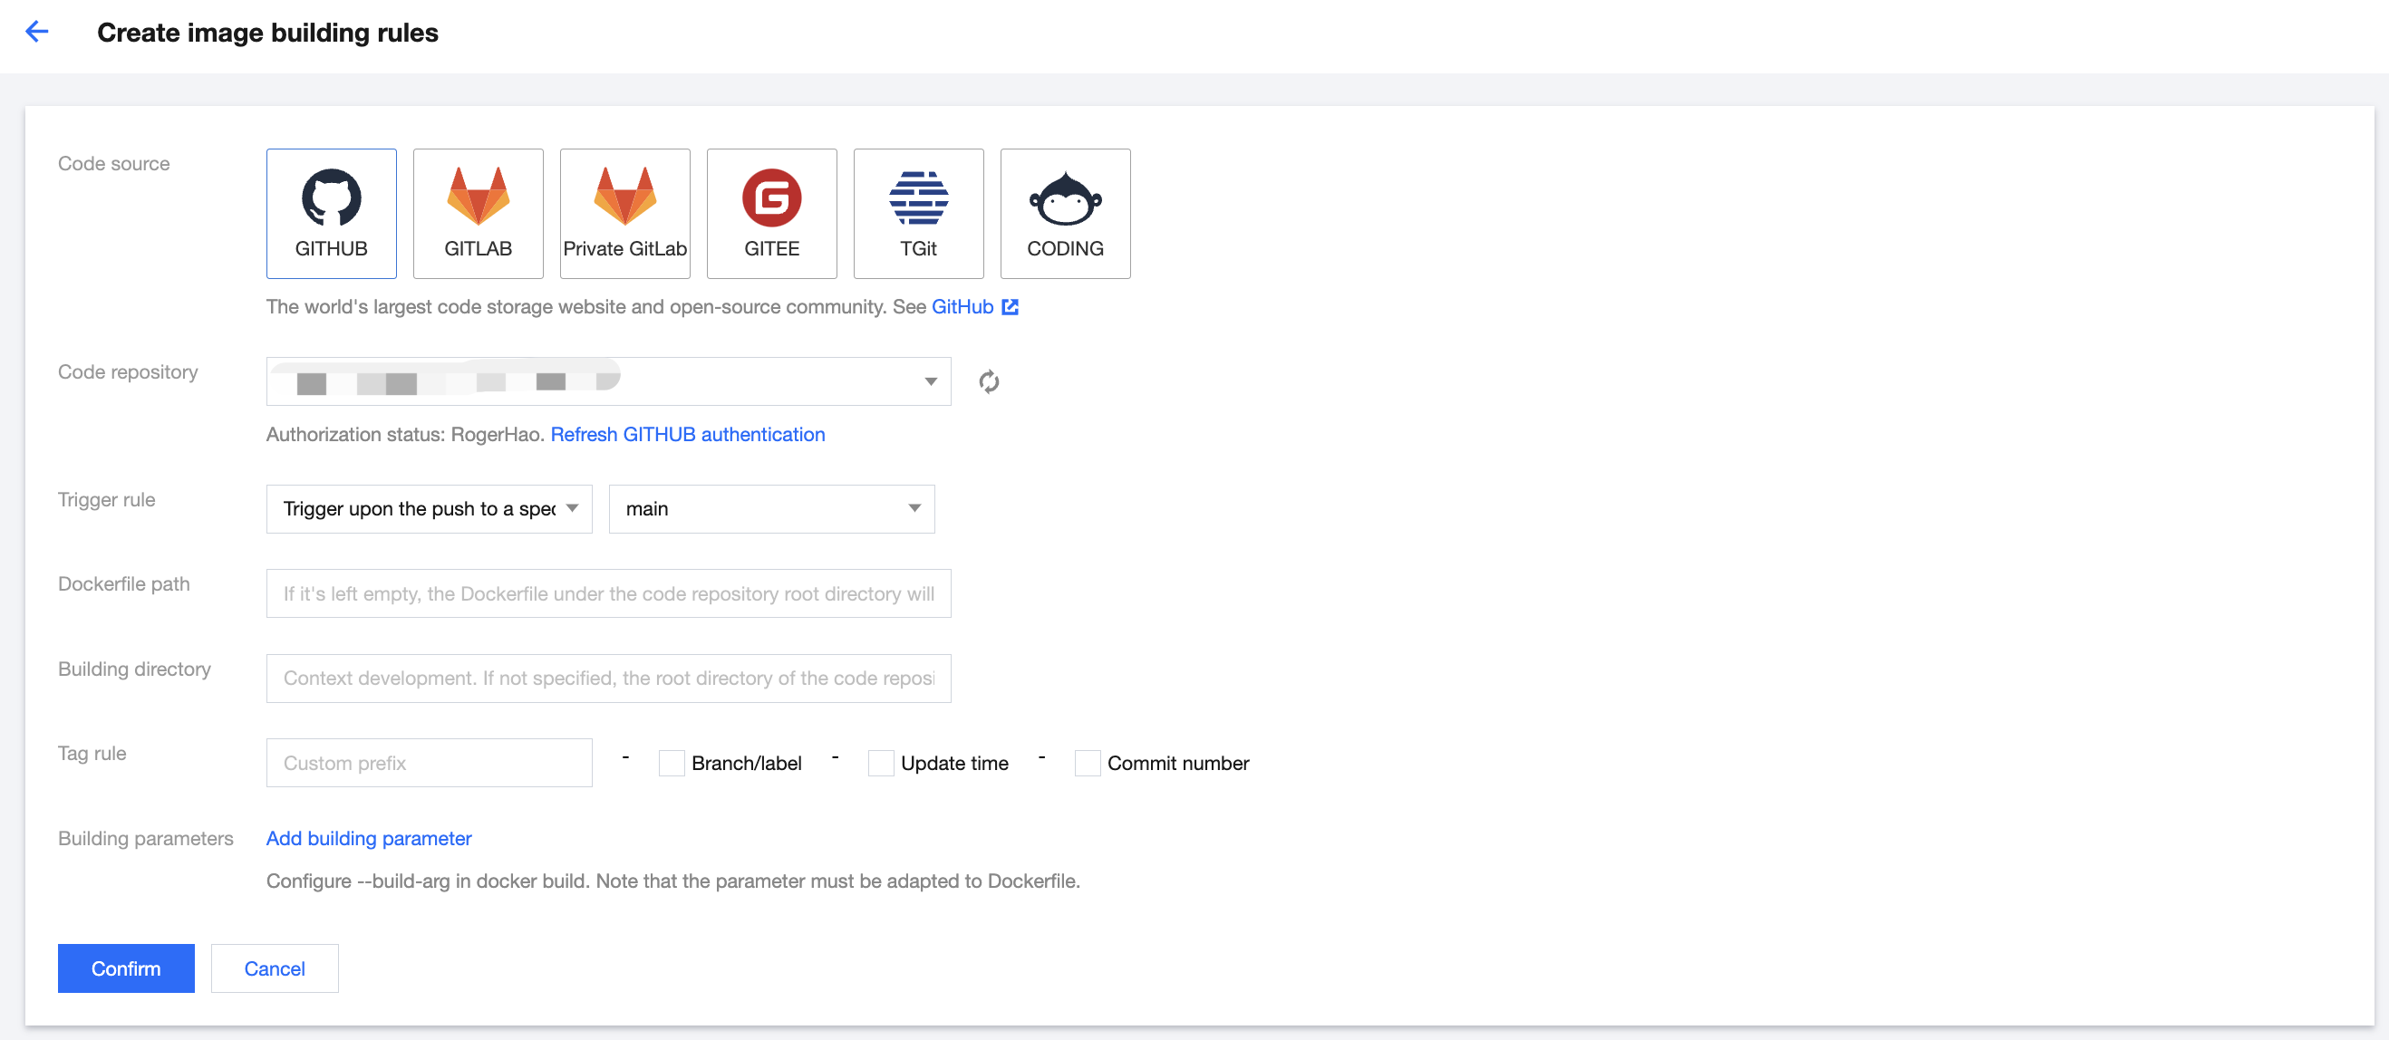The height and width of the screenshot is (1040, 2389).
Task: Click into the Custom prefix field
Action: pyautogui.click(x=429, y=763)
